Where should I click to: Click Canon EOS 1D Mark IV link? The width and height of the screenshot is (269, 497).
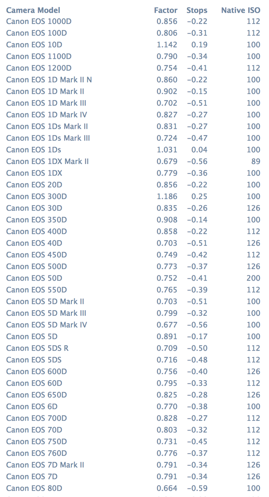tap(47, 115)
